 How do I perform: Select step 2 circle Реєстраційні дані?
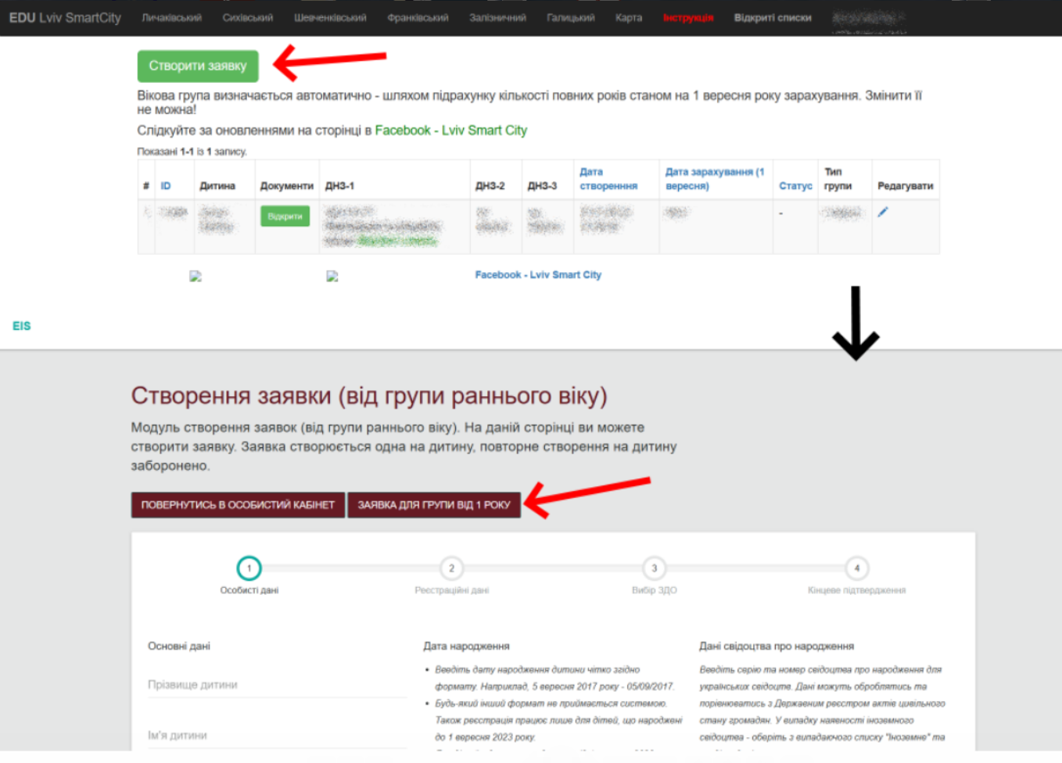(451, 568)
